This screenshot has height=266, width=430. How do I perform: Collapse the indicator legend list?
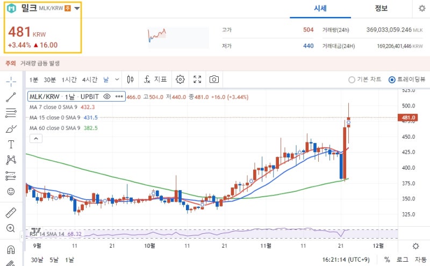pyautogui.click(x=36, y=139)
